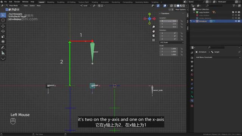Activate the Transform tool
Viewport: 242px width, 136px height.
click(3, 42)
